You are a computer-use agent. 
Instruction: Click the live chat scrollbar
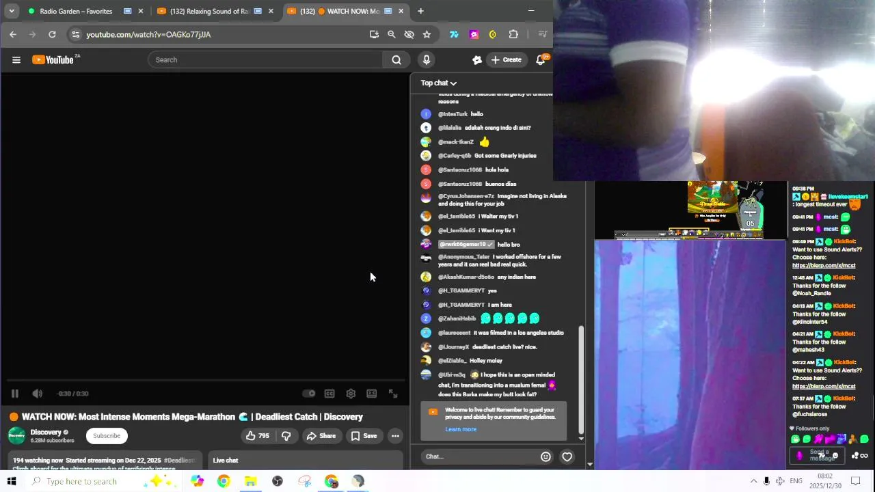click(x=582, y=379)
